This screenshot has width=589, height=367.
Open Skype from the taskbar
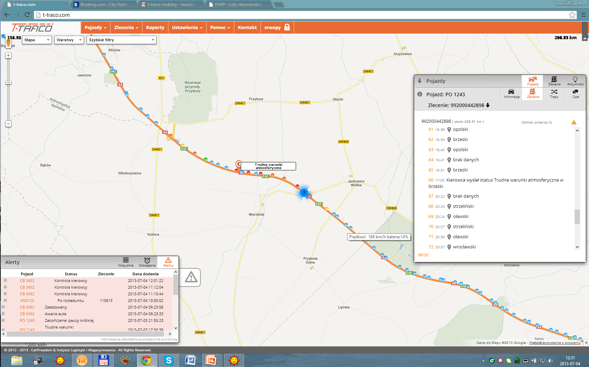pos(169,360)
